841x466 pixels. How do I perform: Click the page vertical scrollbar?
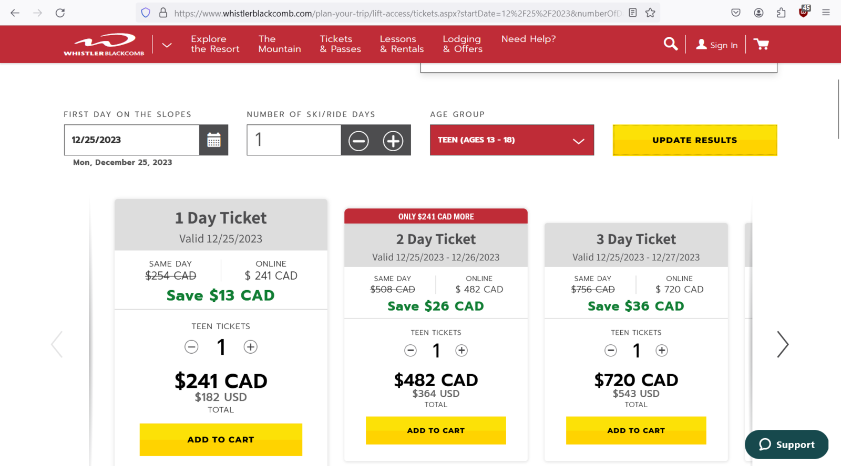tap(838, 109)
